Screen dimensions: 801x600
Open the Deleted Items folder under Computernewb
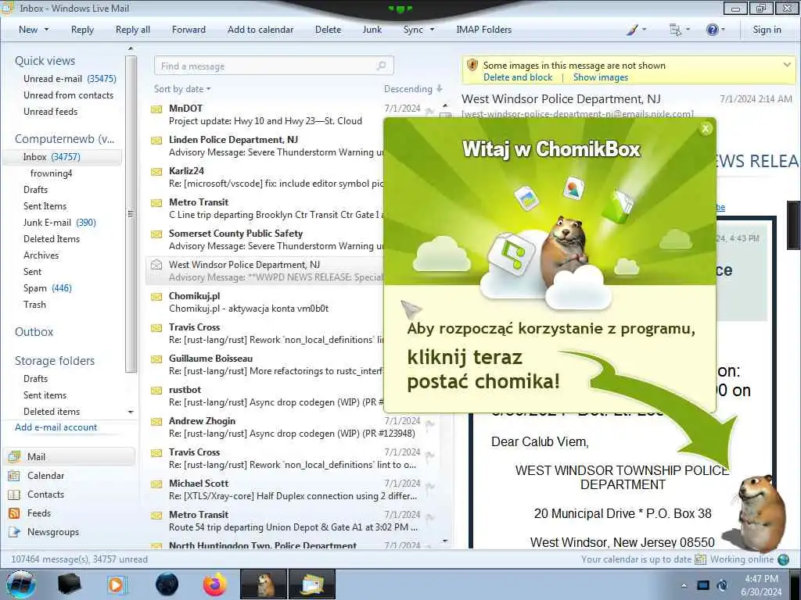pos(52,239)
